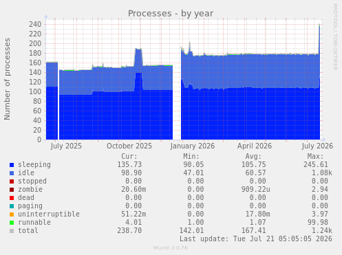This screenshot has width=342, height=255.
Task: Select runnable current value 4.01
Action: tap(133, 223)
